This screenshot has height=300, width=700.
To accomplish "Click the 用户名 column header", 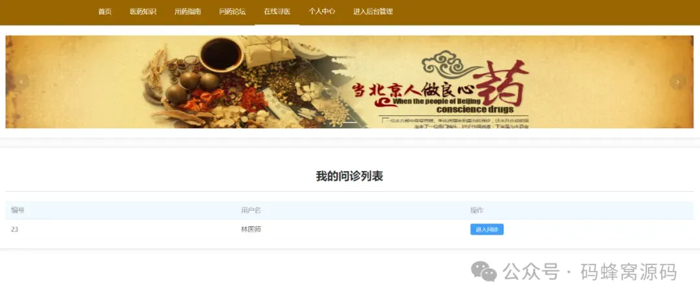I will click(x=250, y=211).
